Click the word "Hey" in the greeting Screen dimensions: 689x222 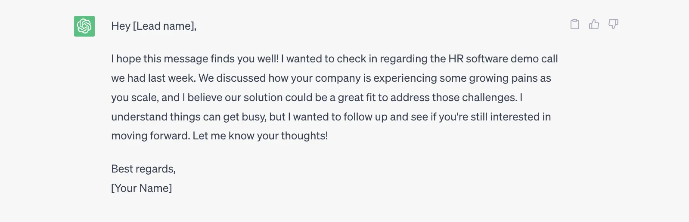coord(121,26)
